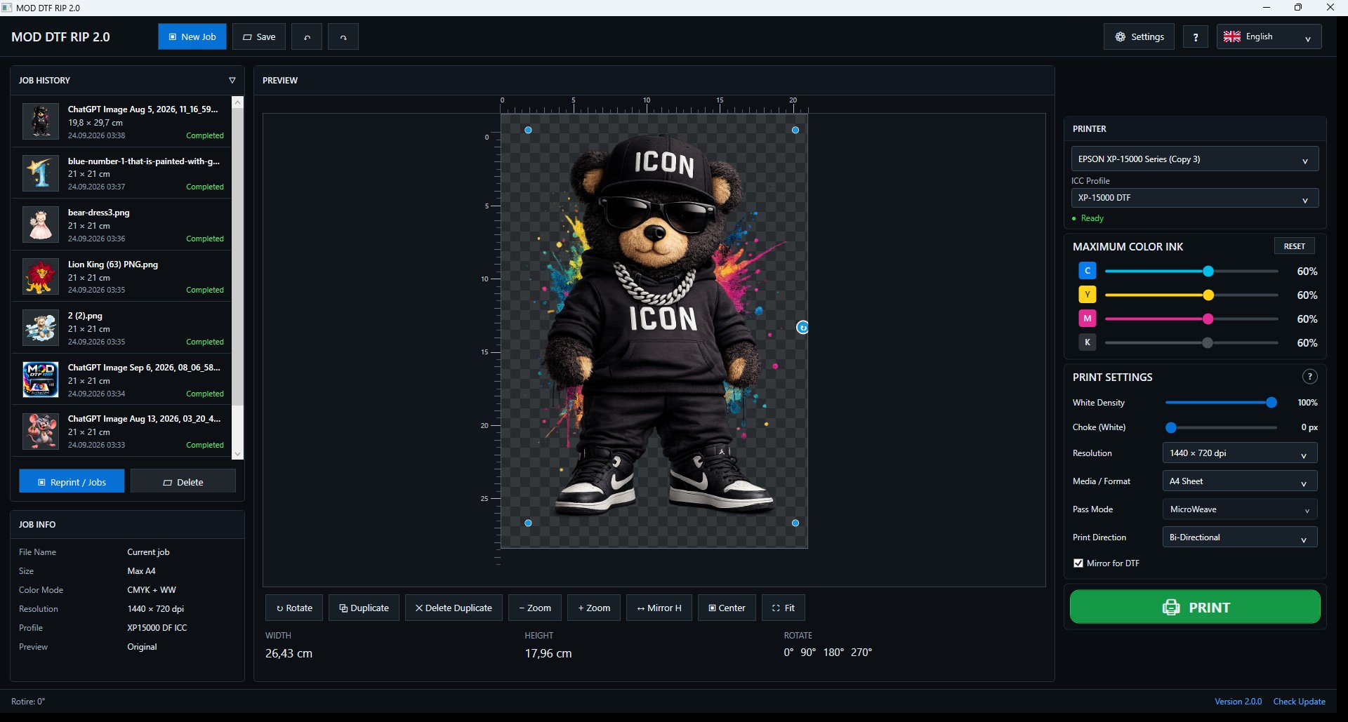
Task: Click the redo arrow in the top toolbar
Action: point(343,37)
